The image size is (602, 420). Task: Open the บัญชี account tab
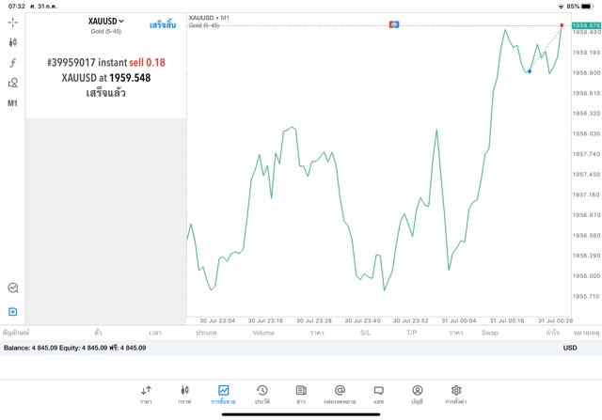tap(417, 394)
